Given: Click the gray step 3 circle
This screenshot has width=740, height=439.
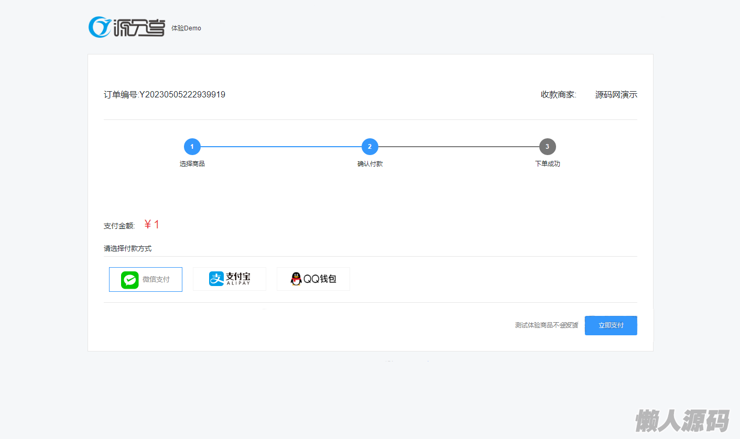Looking at the screenshot, I should coord(547,147).
